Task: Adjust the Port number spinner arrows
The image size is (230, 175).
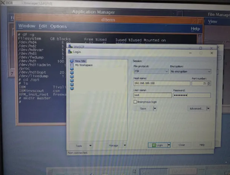Action: point(209,83)
